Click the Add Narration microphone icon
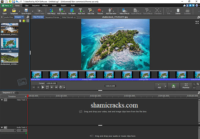Viewport: 200px width, 139px height. [111, 11]
